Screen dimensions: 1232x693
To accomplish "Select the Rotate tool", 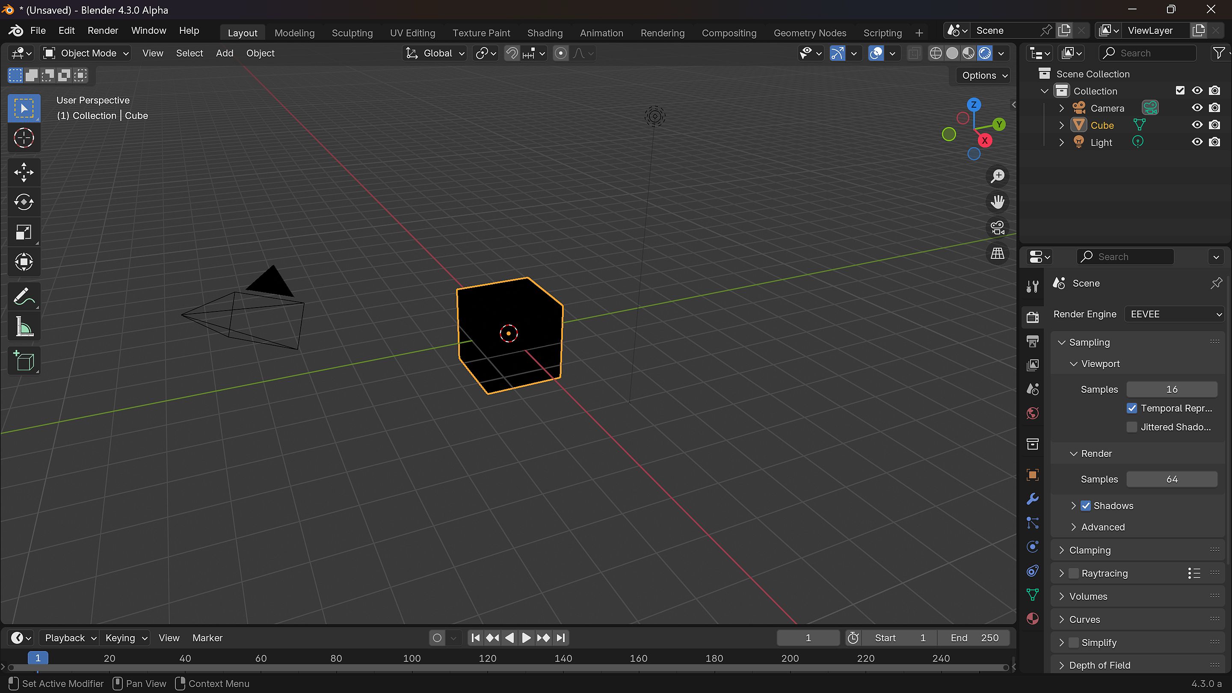I will pos(24,202).
